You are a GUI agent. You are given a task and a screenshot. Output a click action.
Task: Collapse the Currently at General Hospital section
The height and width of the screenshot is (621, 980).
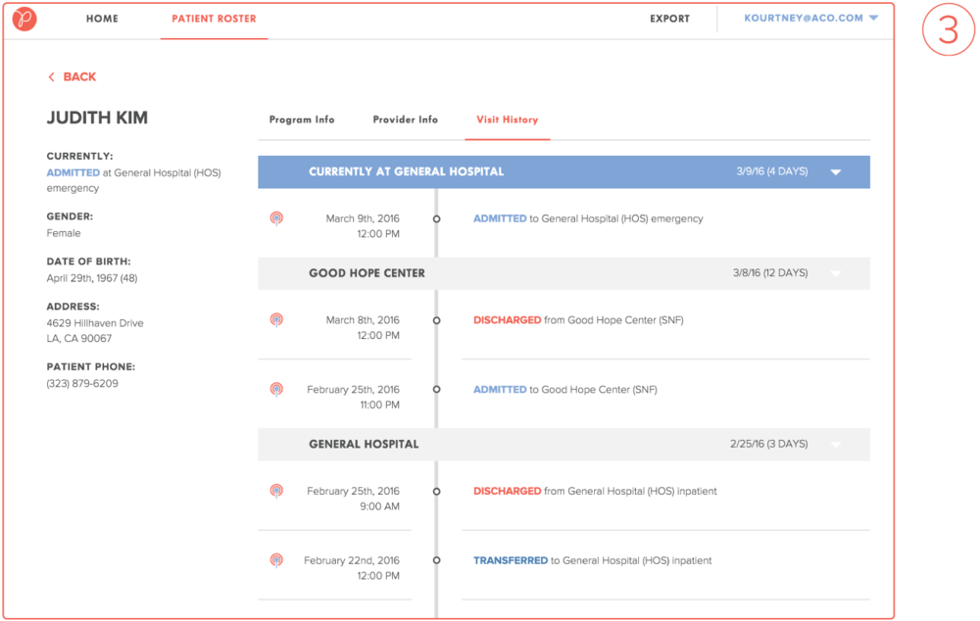836,172
